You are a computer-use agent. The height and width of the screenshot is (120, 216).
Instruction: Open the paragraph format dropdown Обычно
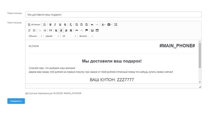[35, 36]
